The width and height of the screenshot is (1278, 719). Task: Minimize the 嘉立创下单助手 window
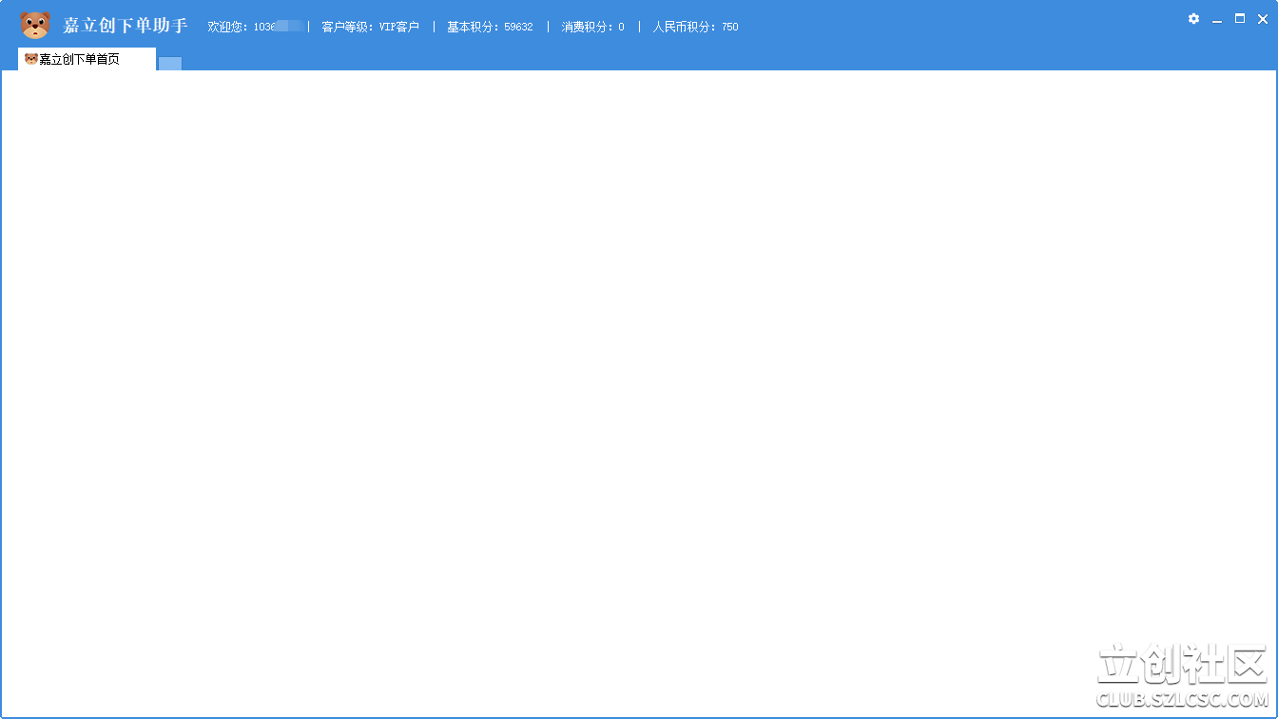click(1217, 19)
